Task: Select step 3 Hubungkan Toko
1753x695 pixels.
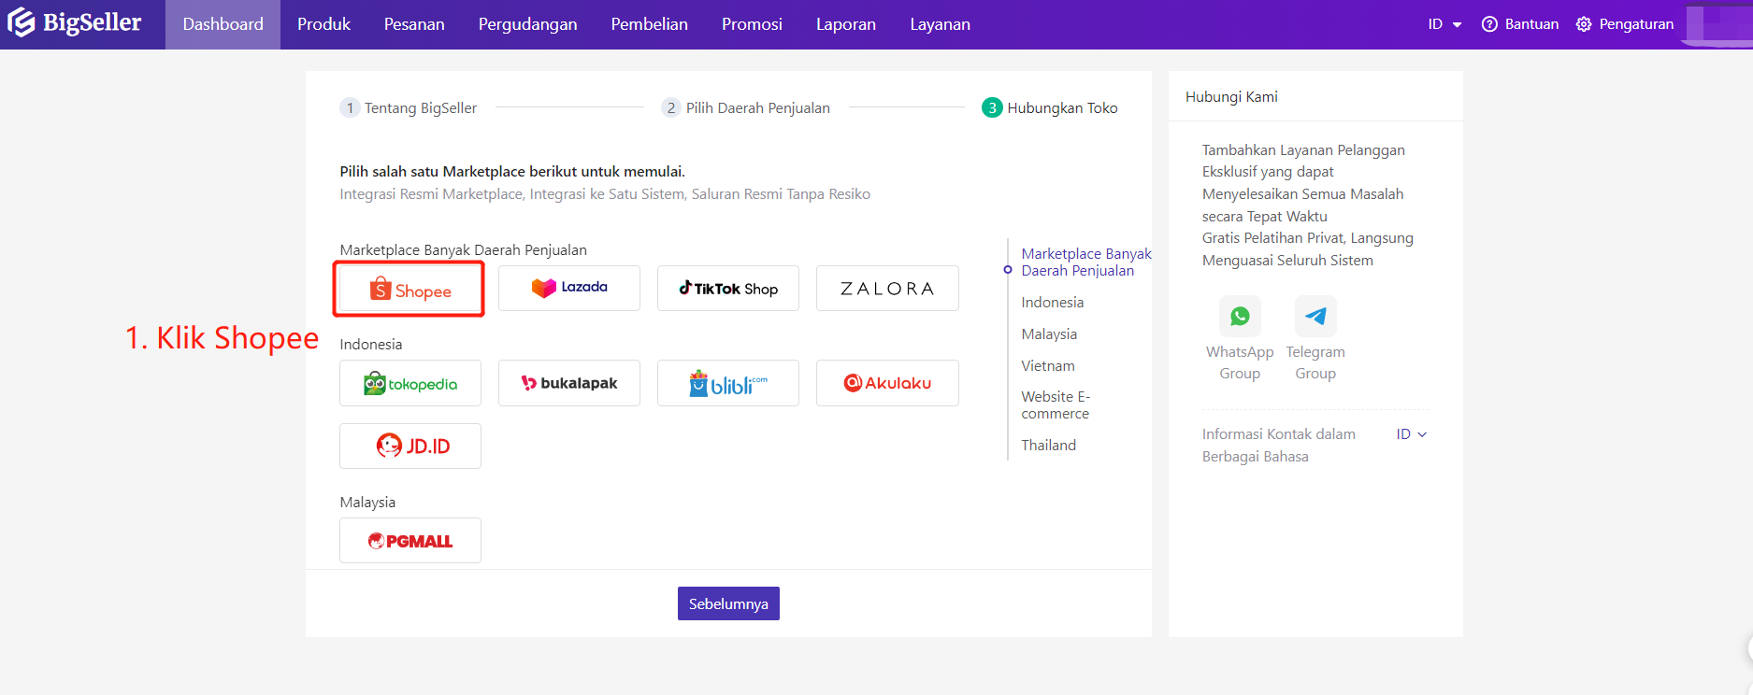Action: pos(1050,107)
